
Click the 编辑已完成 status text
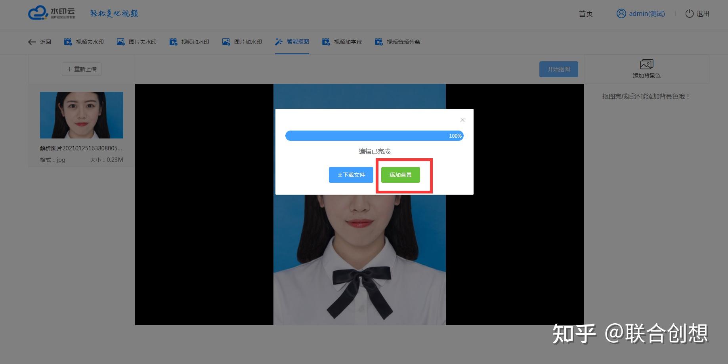(375, 151)
